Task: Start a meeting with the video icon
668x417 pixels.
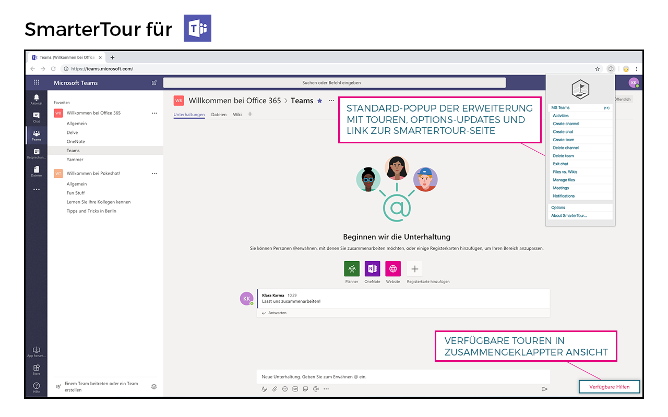Action: (x=316, y=389)
